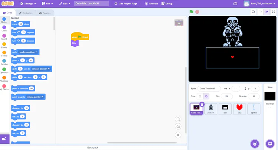Hide the sprite with crossed-eye icon
The width and height of the screenshot is (278, 150).
(x=206, y=96)
